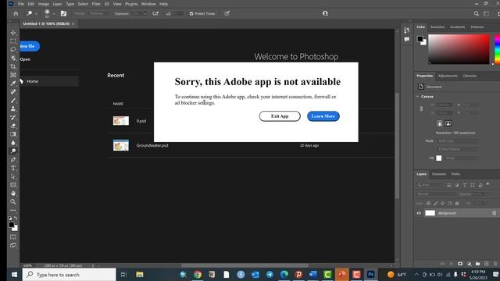
Task: Select the Zoom tool
Action: [x=13, y=201]
